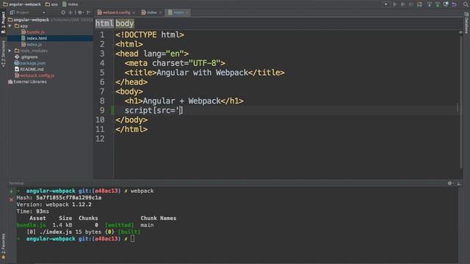470x264 pixels.
Task: Collapse the app folder
Action: click(x=10, y=26)
